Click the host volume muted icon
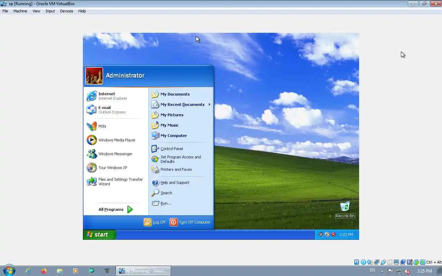 [x=407, y=271]
